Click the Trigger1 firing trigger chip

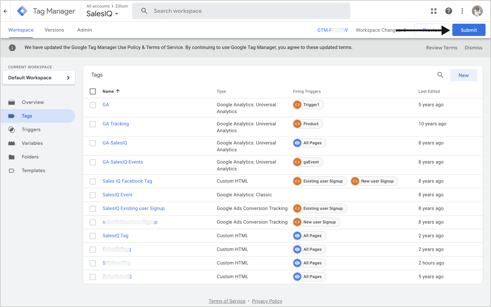[308, 105]
